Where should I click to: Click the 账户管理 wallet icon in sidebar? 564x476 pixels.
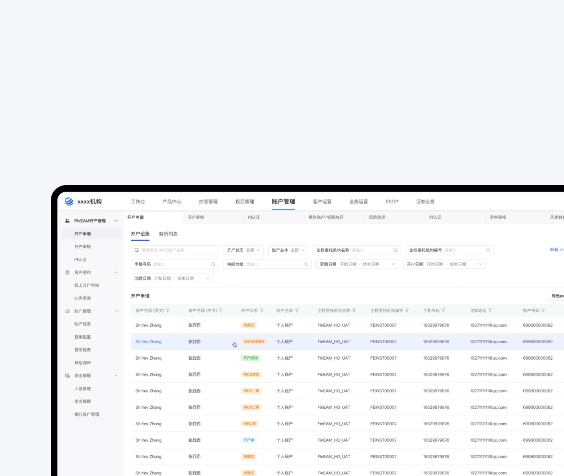point(67,311)
